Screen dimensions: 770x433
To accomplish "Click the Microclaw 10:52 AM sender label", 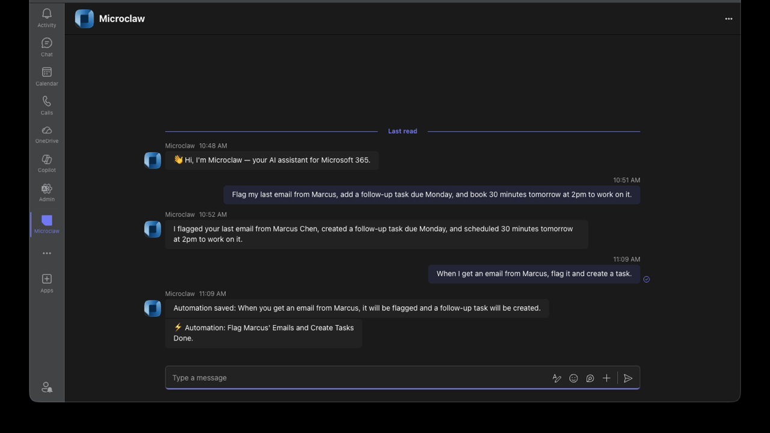I will (x=180, y=215).
